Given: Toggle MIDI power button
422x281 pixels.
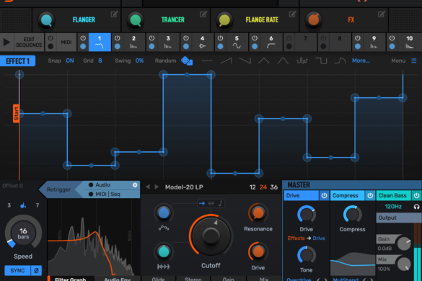Looking at the screenshot, I should click(50, 38).
